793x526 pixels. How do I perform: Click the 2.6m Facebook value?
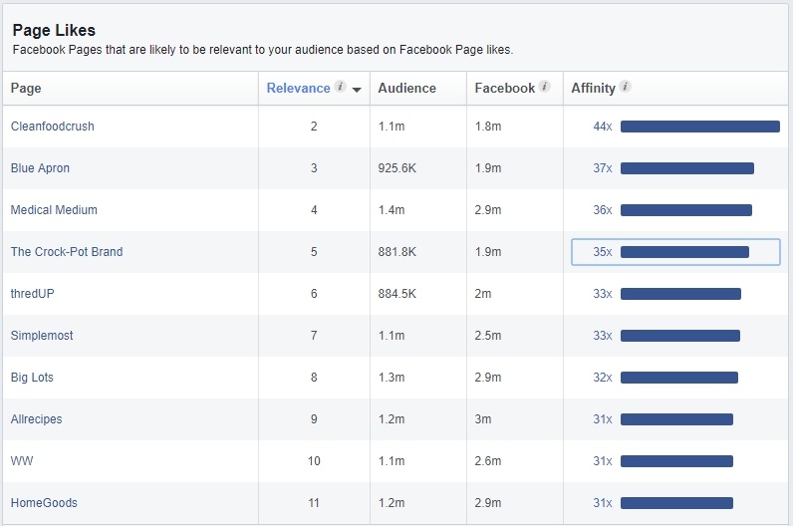488,461
